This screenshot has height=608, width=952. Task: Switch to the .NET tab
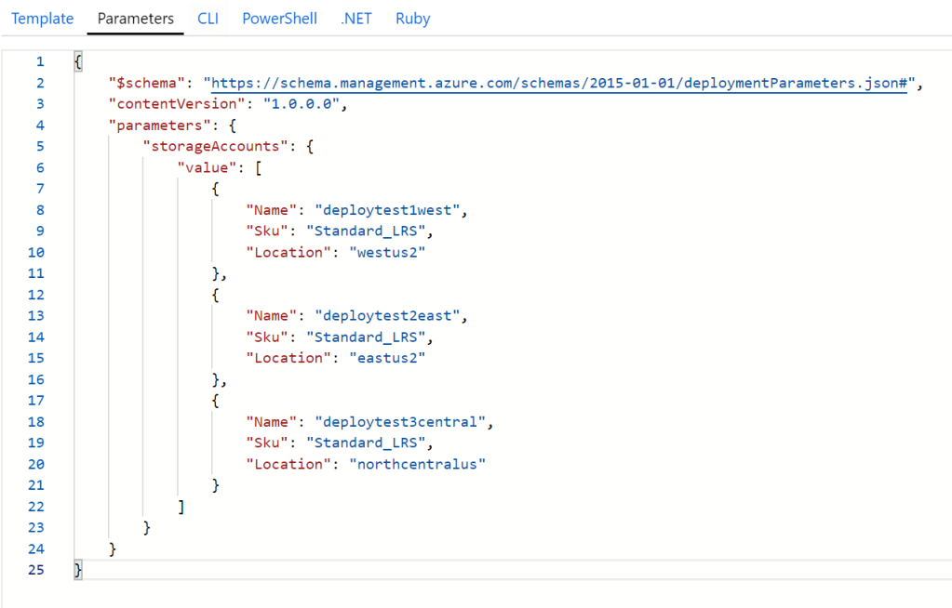tap(355, 19)
